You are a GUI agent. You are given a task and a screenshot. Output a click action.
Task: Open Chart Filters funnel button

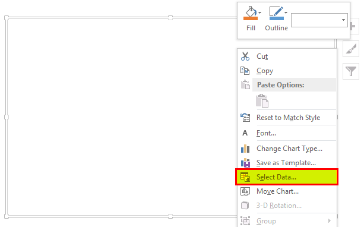click(351, 71)
